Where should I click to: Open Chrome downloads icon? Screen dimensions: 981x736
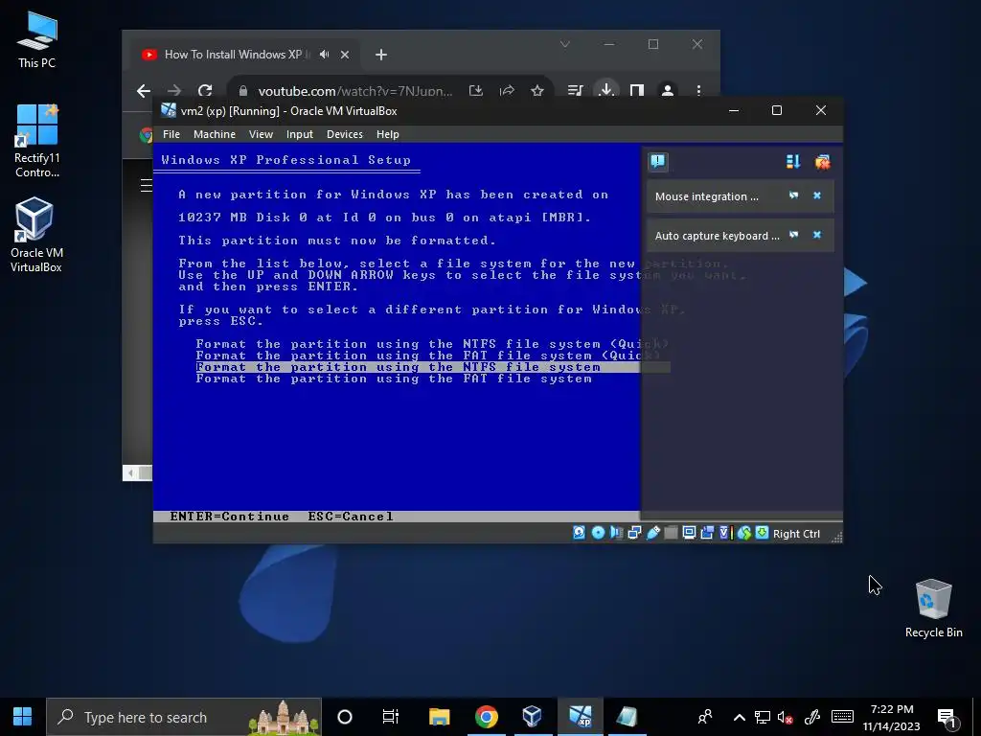(605, 90)
